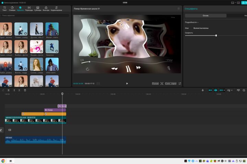Viewport: 247px width, 164px height.
Task: Click the microphone voiceover record icon
Action: [203, 90]
